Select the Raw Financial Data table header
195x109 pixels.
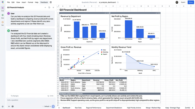pyautogui.click(x=93, y=78)
